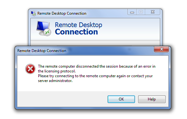Click the small Remote Desktop title bar icon
The image size is (187, 119).
[33, 13]
